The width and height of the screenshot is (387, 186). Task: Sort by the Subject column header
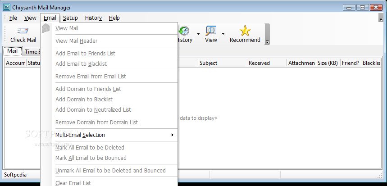[223, 63]
